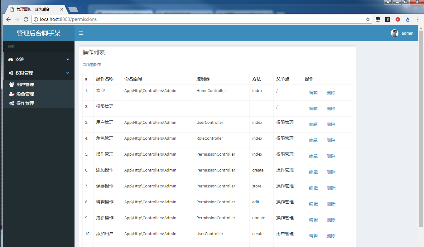Click the dashboard icon beside 欢迎
The image size is (424, 247).
(x=11, y=59)
